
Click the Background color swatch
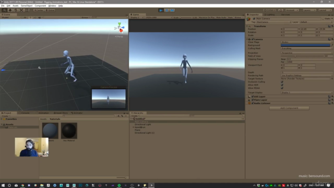click(x=305, y=45)
